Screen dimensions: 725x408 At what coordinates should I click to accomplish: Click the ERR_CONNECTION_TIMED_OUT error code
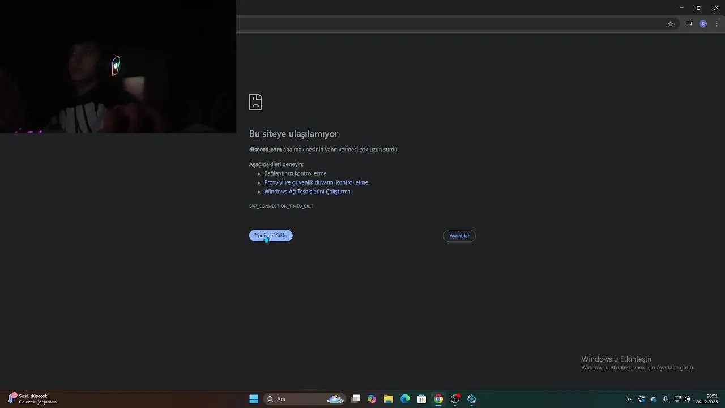click(x=281, y=206)
